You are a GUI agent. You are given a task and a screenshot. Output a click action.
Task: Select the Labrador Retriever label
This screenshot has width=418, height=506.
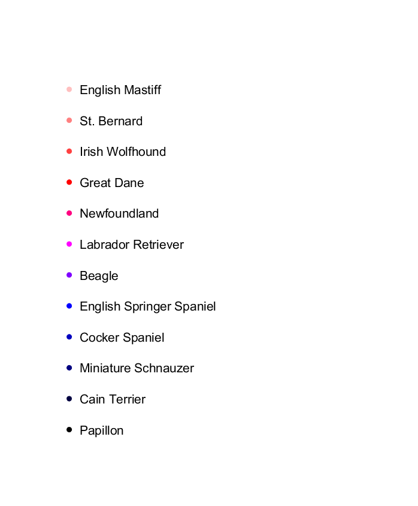(132, 245)
